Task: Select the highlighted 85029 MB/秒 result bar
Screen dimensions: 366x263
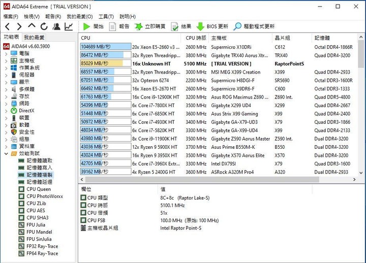Action: [x=106, y=63]
